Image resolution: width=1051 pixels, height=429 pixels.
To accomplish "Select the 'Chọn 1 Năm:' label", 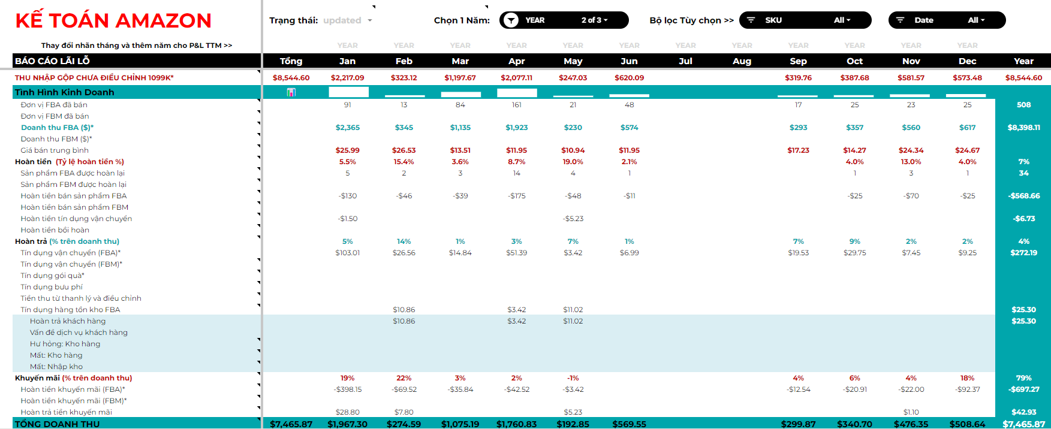I will click(x=462, y=20).
